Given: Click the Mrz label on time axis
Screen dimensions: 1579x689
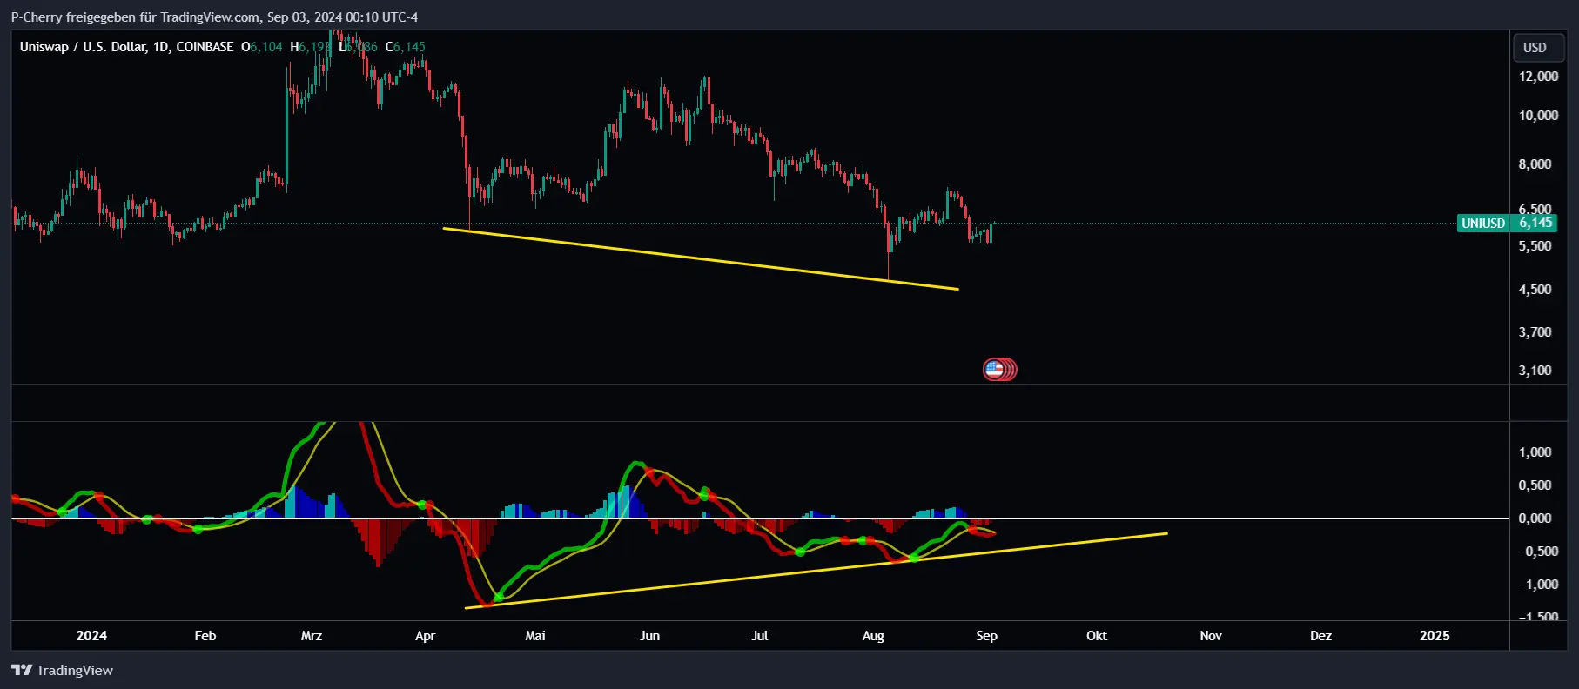Looking at the screenshot, I should point(312,636).
